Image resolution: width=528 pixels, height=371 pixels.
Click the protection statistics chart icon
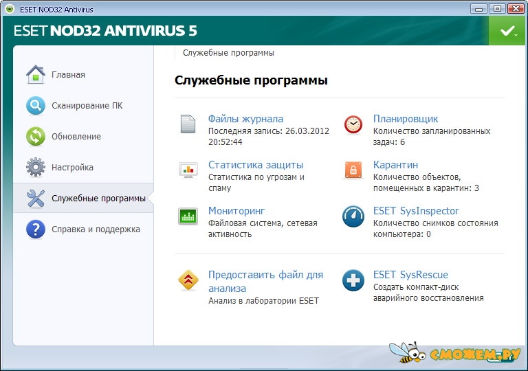tap(188, 170)
